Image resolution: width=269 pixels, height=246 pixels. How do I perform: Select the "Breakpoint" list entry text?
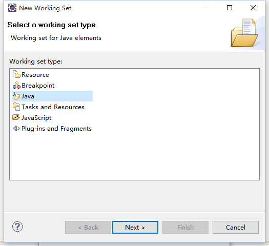[38, 86]
